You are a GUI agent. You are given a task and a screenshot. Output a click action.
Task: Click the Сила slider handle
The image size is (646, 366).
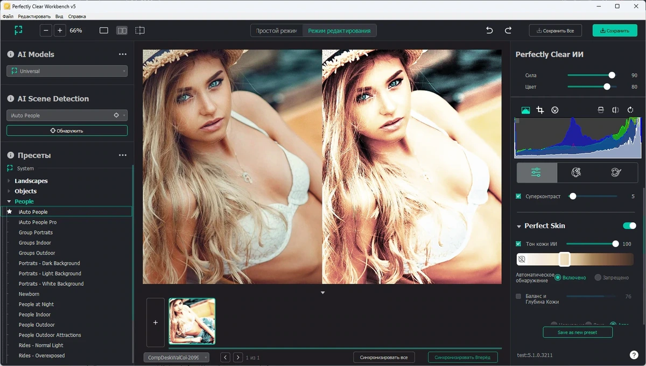(612, 75)
